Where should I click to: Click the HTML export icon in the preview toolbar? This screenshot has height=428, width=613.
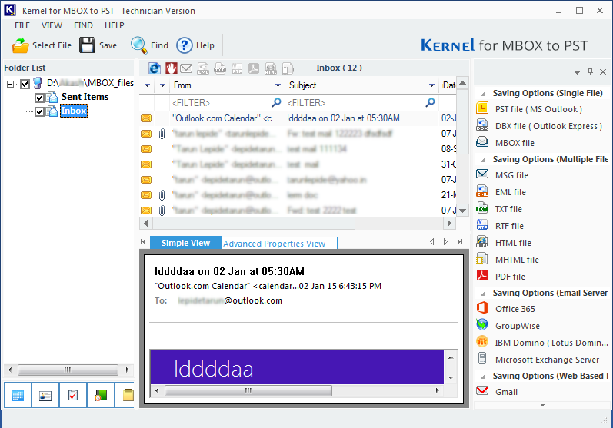click(x=271, y=68)
